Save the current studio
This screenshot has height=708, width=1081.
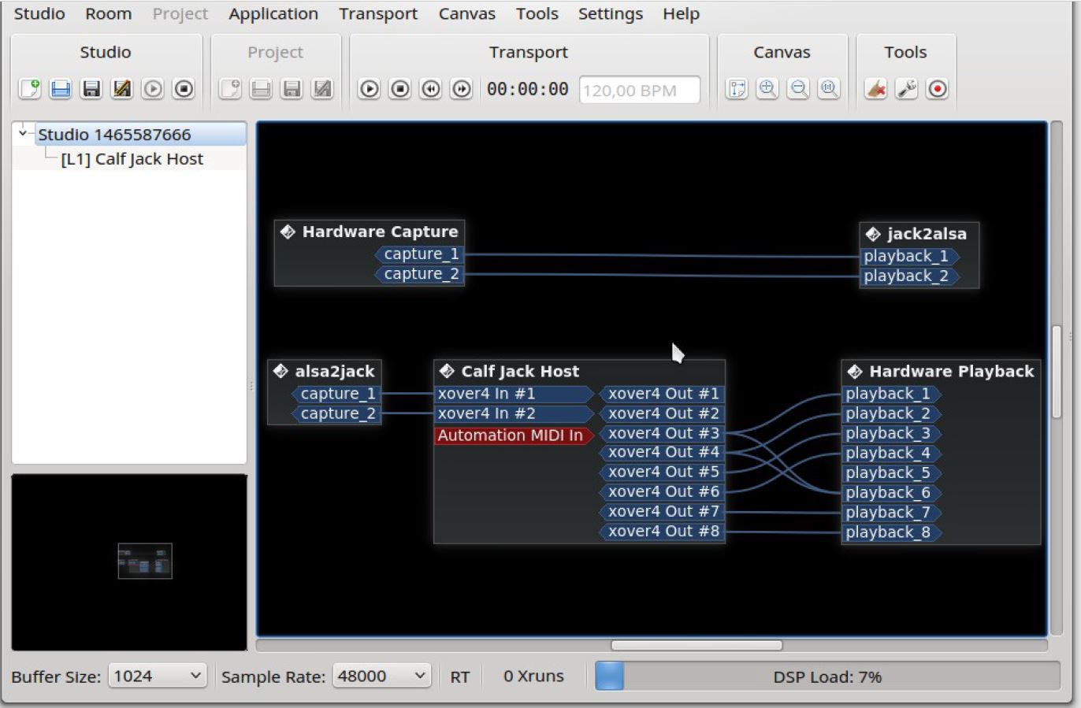91,89
